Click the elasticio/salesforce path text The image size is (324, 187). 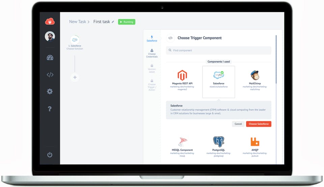point(219,87)
